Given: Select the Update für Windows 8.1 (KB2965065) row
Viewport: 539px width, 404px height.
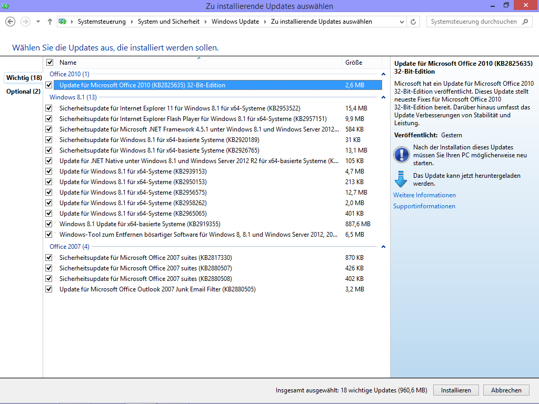Looking at the screenshot, I should [x=218, y=214].
